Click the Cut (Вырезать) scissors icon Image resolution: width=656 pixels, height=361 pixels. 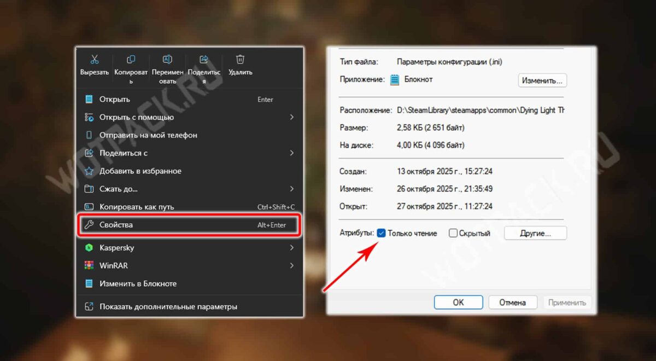(94, 60)
